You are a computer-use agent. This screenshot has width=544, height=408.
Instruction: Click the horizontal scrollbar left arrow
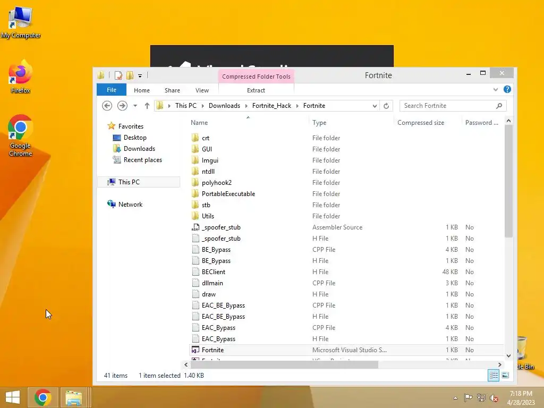pos(186,364)
